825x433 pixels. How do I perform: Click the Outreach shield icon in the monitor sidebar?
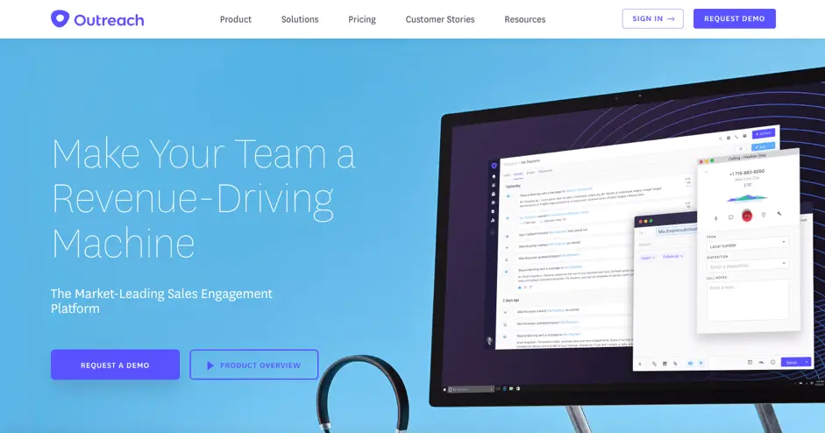(494, 166)
